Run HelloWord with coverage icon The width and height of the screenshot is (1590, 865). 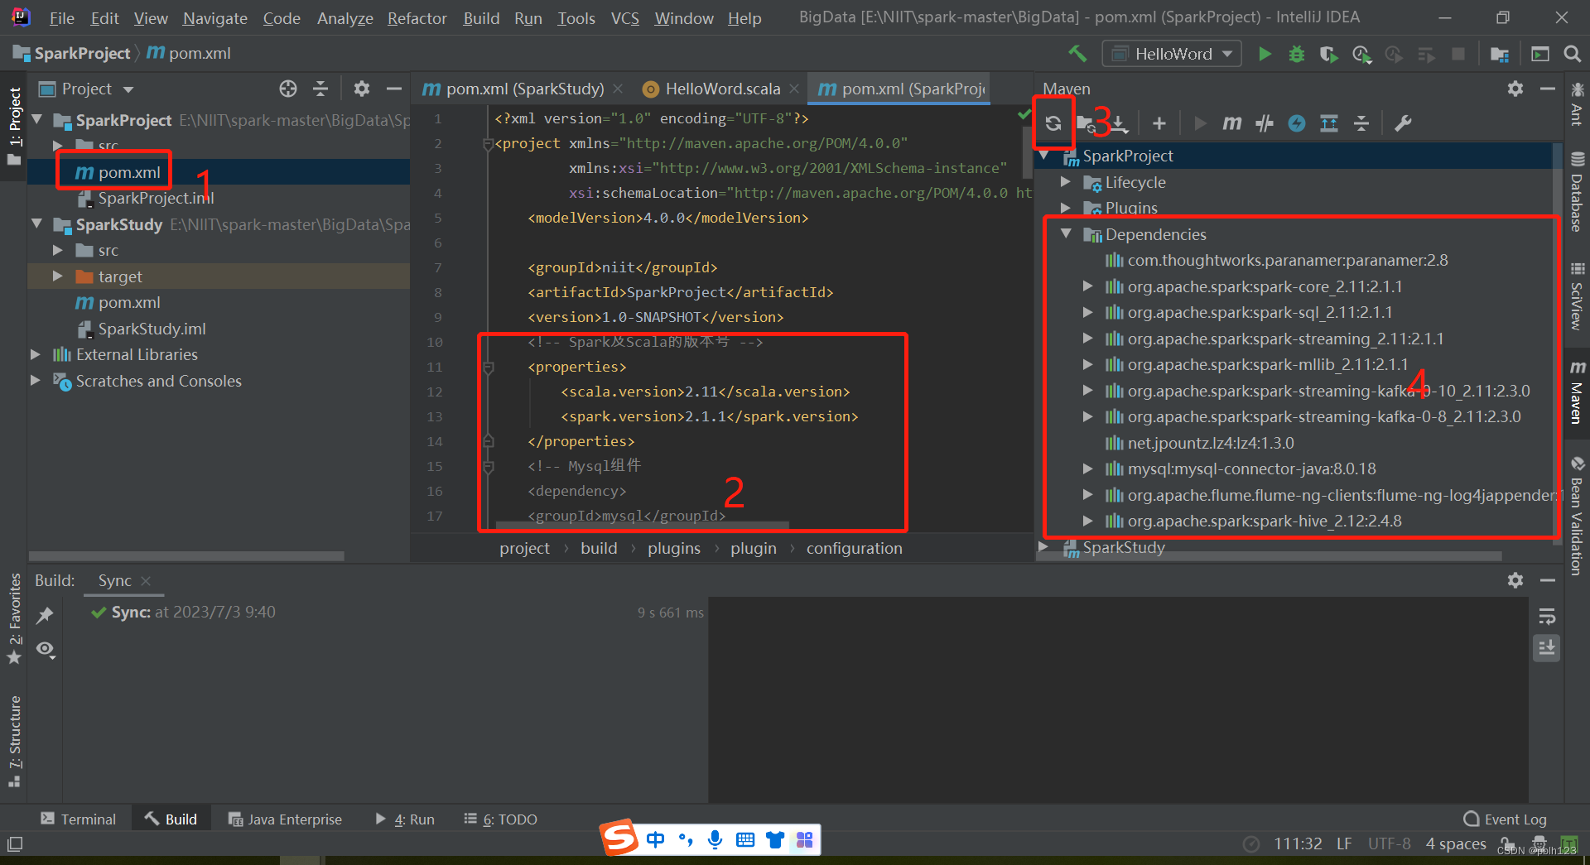click(1328, 54)
